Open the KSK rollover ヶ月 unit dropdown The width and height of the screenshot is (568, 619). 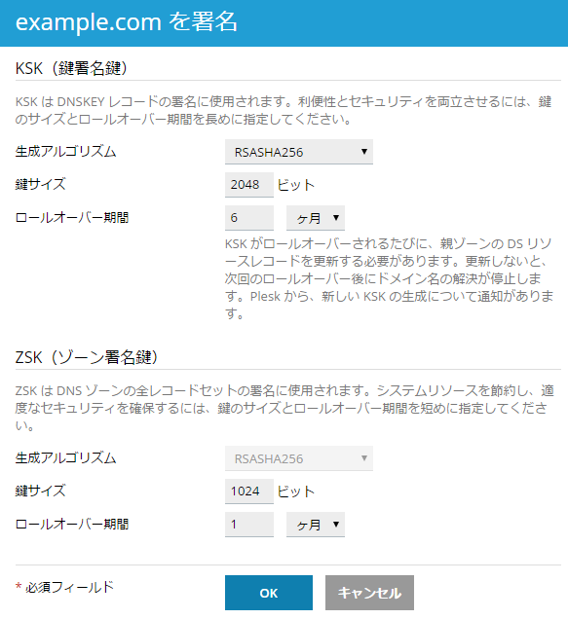tap(316, 217)
